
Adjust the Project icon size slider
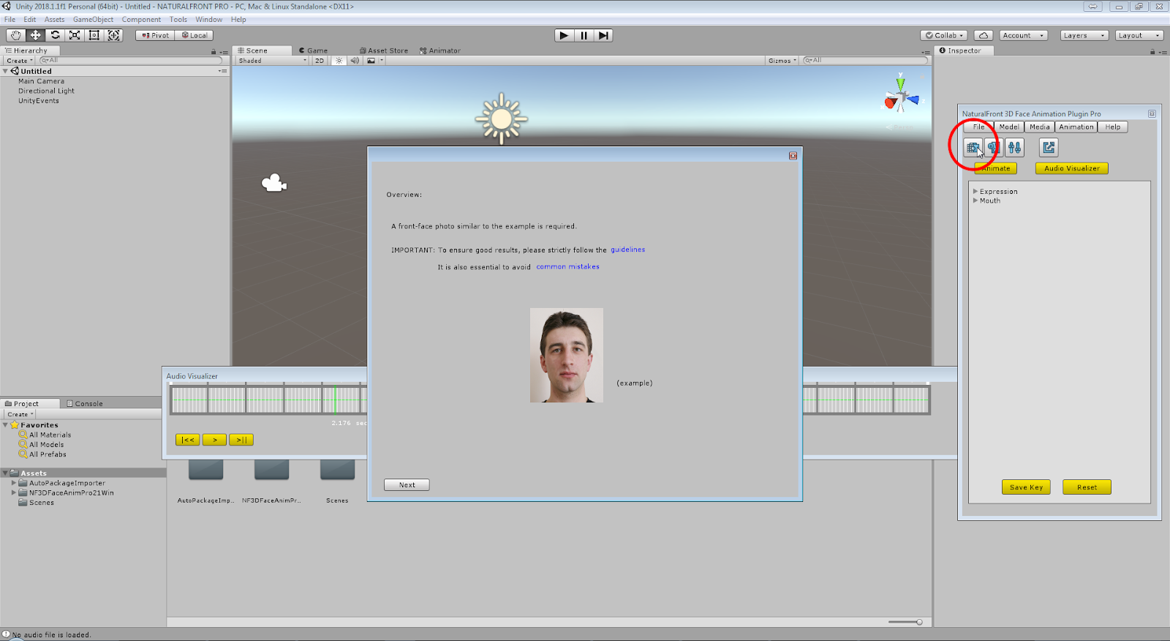click(x=905, y=622)
